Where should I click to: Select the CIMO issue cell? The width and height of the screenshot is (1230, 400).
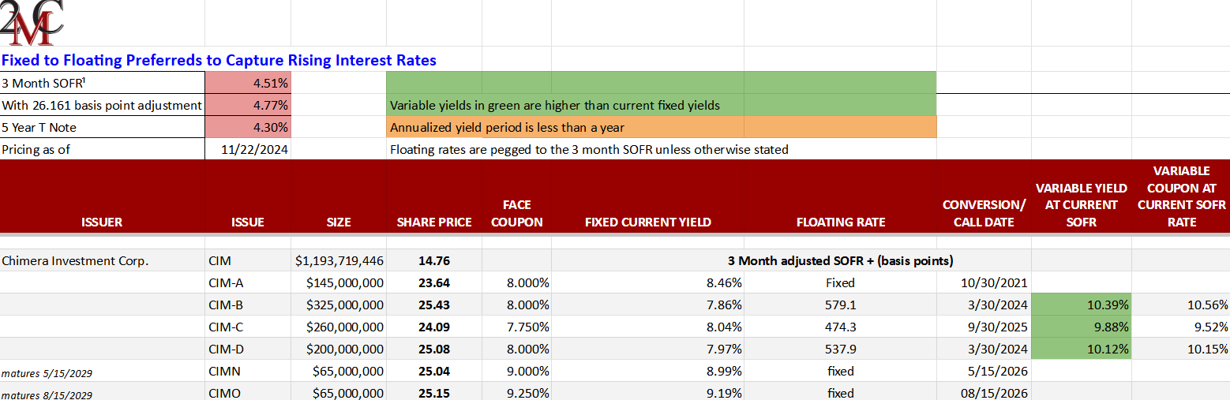(x=248, y=392)
